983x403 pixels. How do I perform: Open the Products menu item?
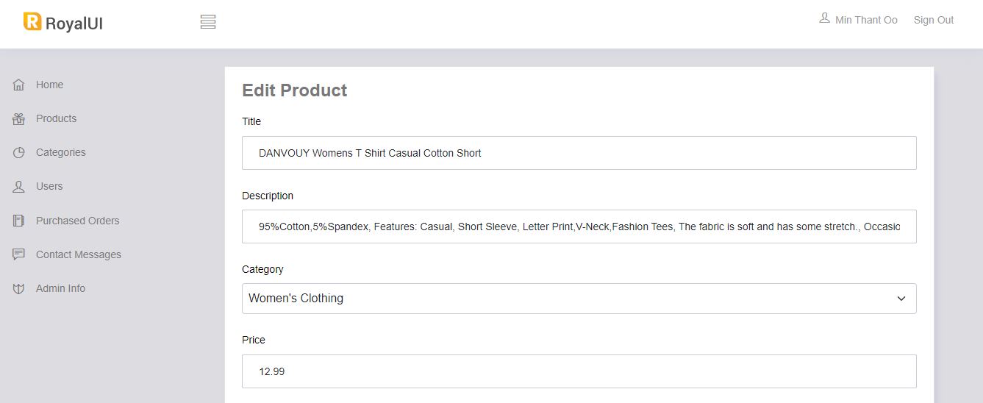click(56, 118)
